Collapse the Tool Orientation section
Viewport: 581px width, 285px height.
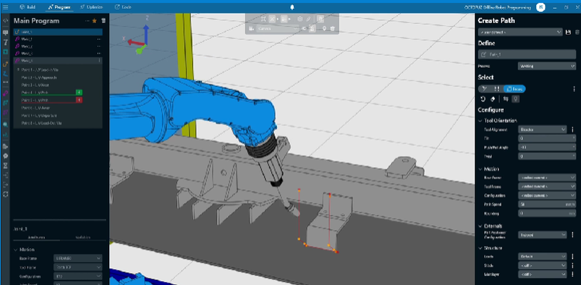click(480, 121)
